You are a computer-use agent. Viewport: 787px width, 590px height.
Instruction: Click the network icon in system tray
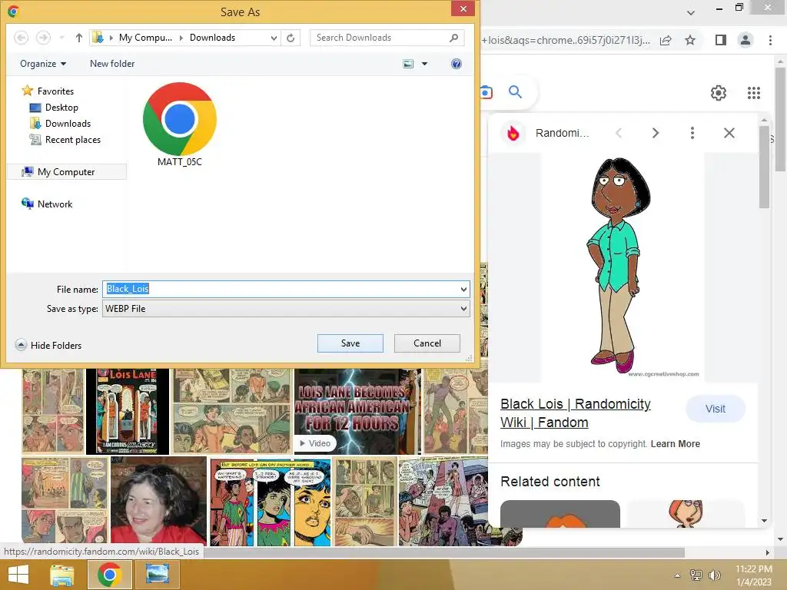(696, 575)
